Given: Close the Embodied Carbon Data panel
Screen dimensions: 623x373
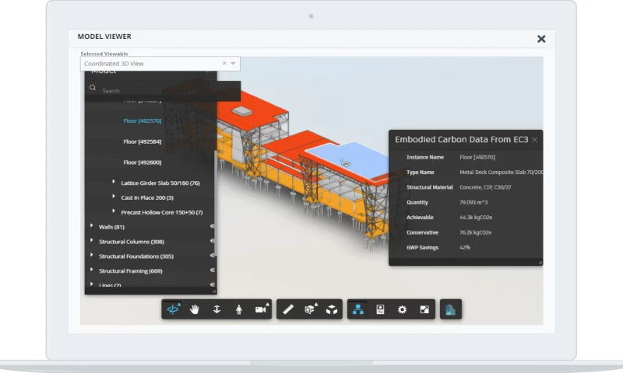Looking at the screenshot, I should 534,140.
